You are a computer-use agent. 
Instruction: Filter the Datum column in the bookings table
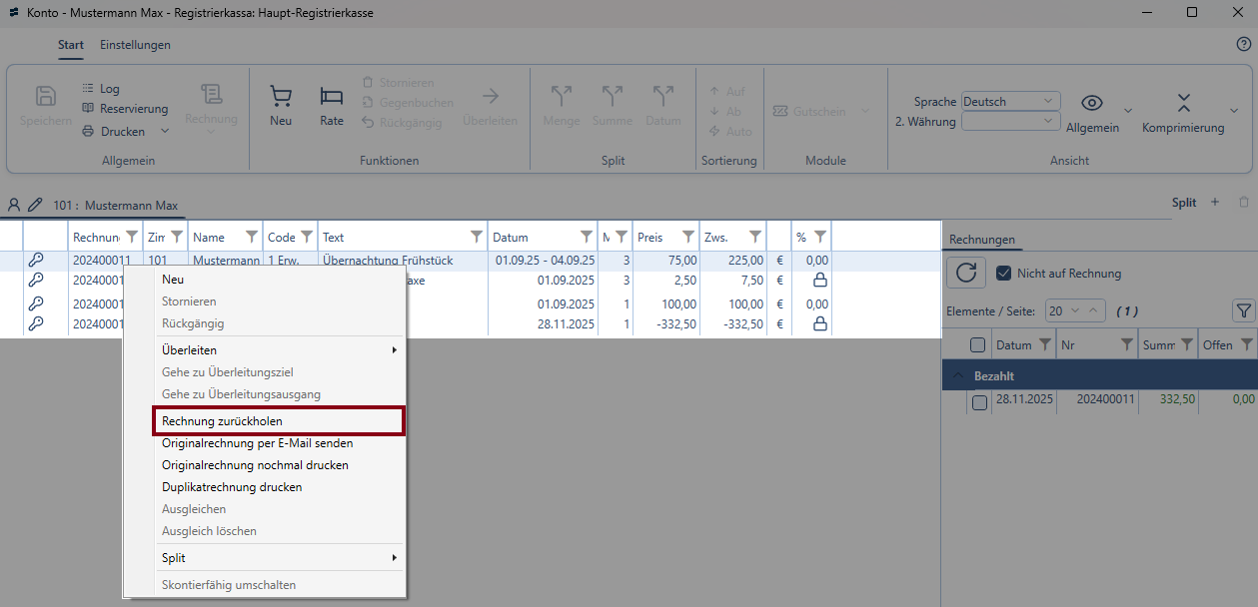tap(587, 238)
